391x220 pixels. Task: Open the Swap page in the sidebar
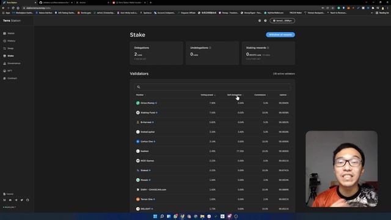click(x=9, y=48)
